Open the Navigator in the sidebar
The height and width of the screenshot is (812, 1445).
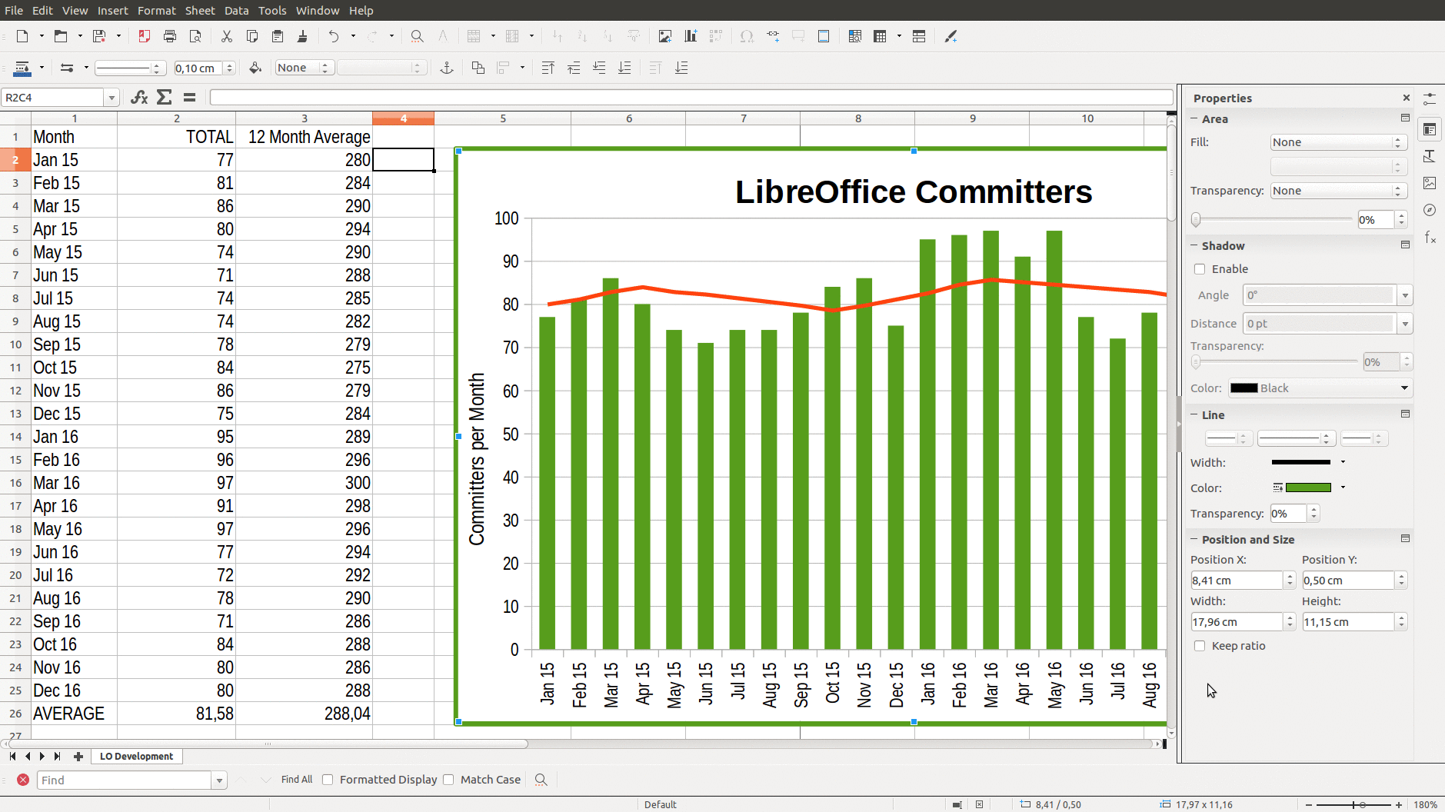(x=1430, y=210)
